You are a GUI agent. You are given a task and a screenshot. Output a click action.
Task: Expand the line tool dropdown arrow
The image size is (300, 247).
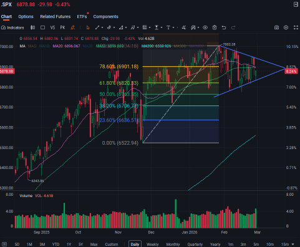pyautogui.click(x=102, y=27)
